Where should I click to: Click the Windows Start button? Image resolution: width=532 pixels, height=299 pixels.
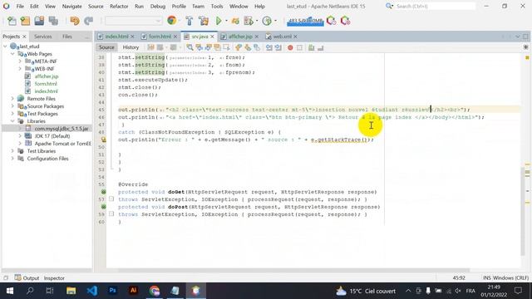point(9,291)
